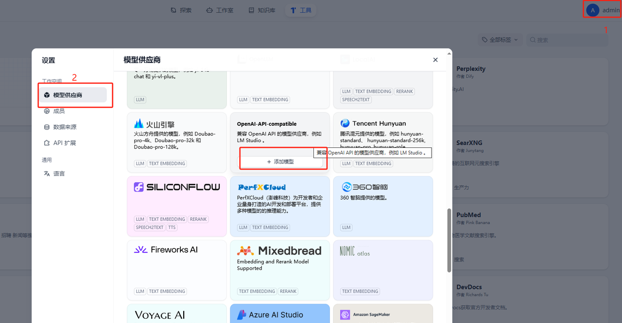Click the SILICONFLOW logo
The image size is (622, 323).
[177, 187]
